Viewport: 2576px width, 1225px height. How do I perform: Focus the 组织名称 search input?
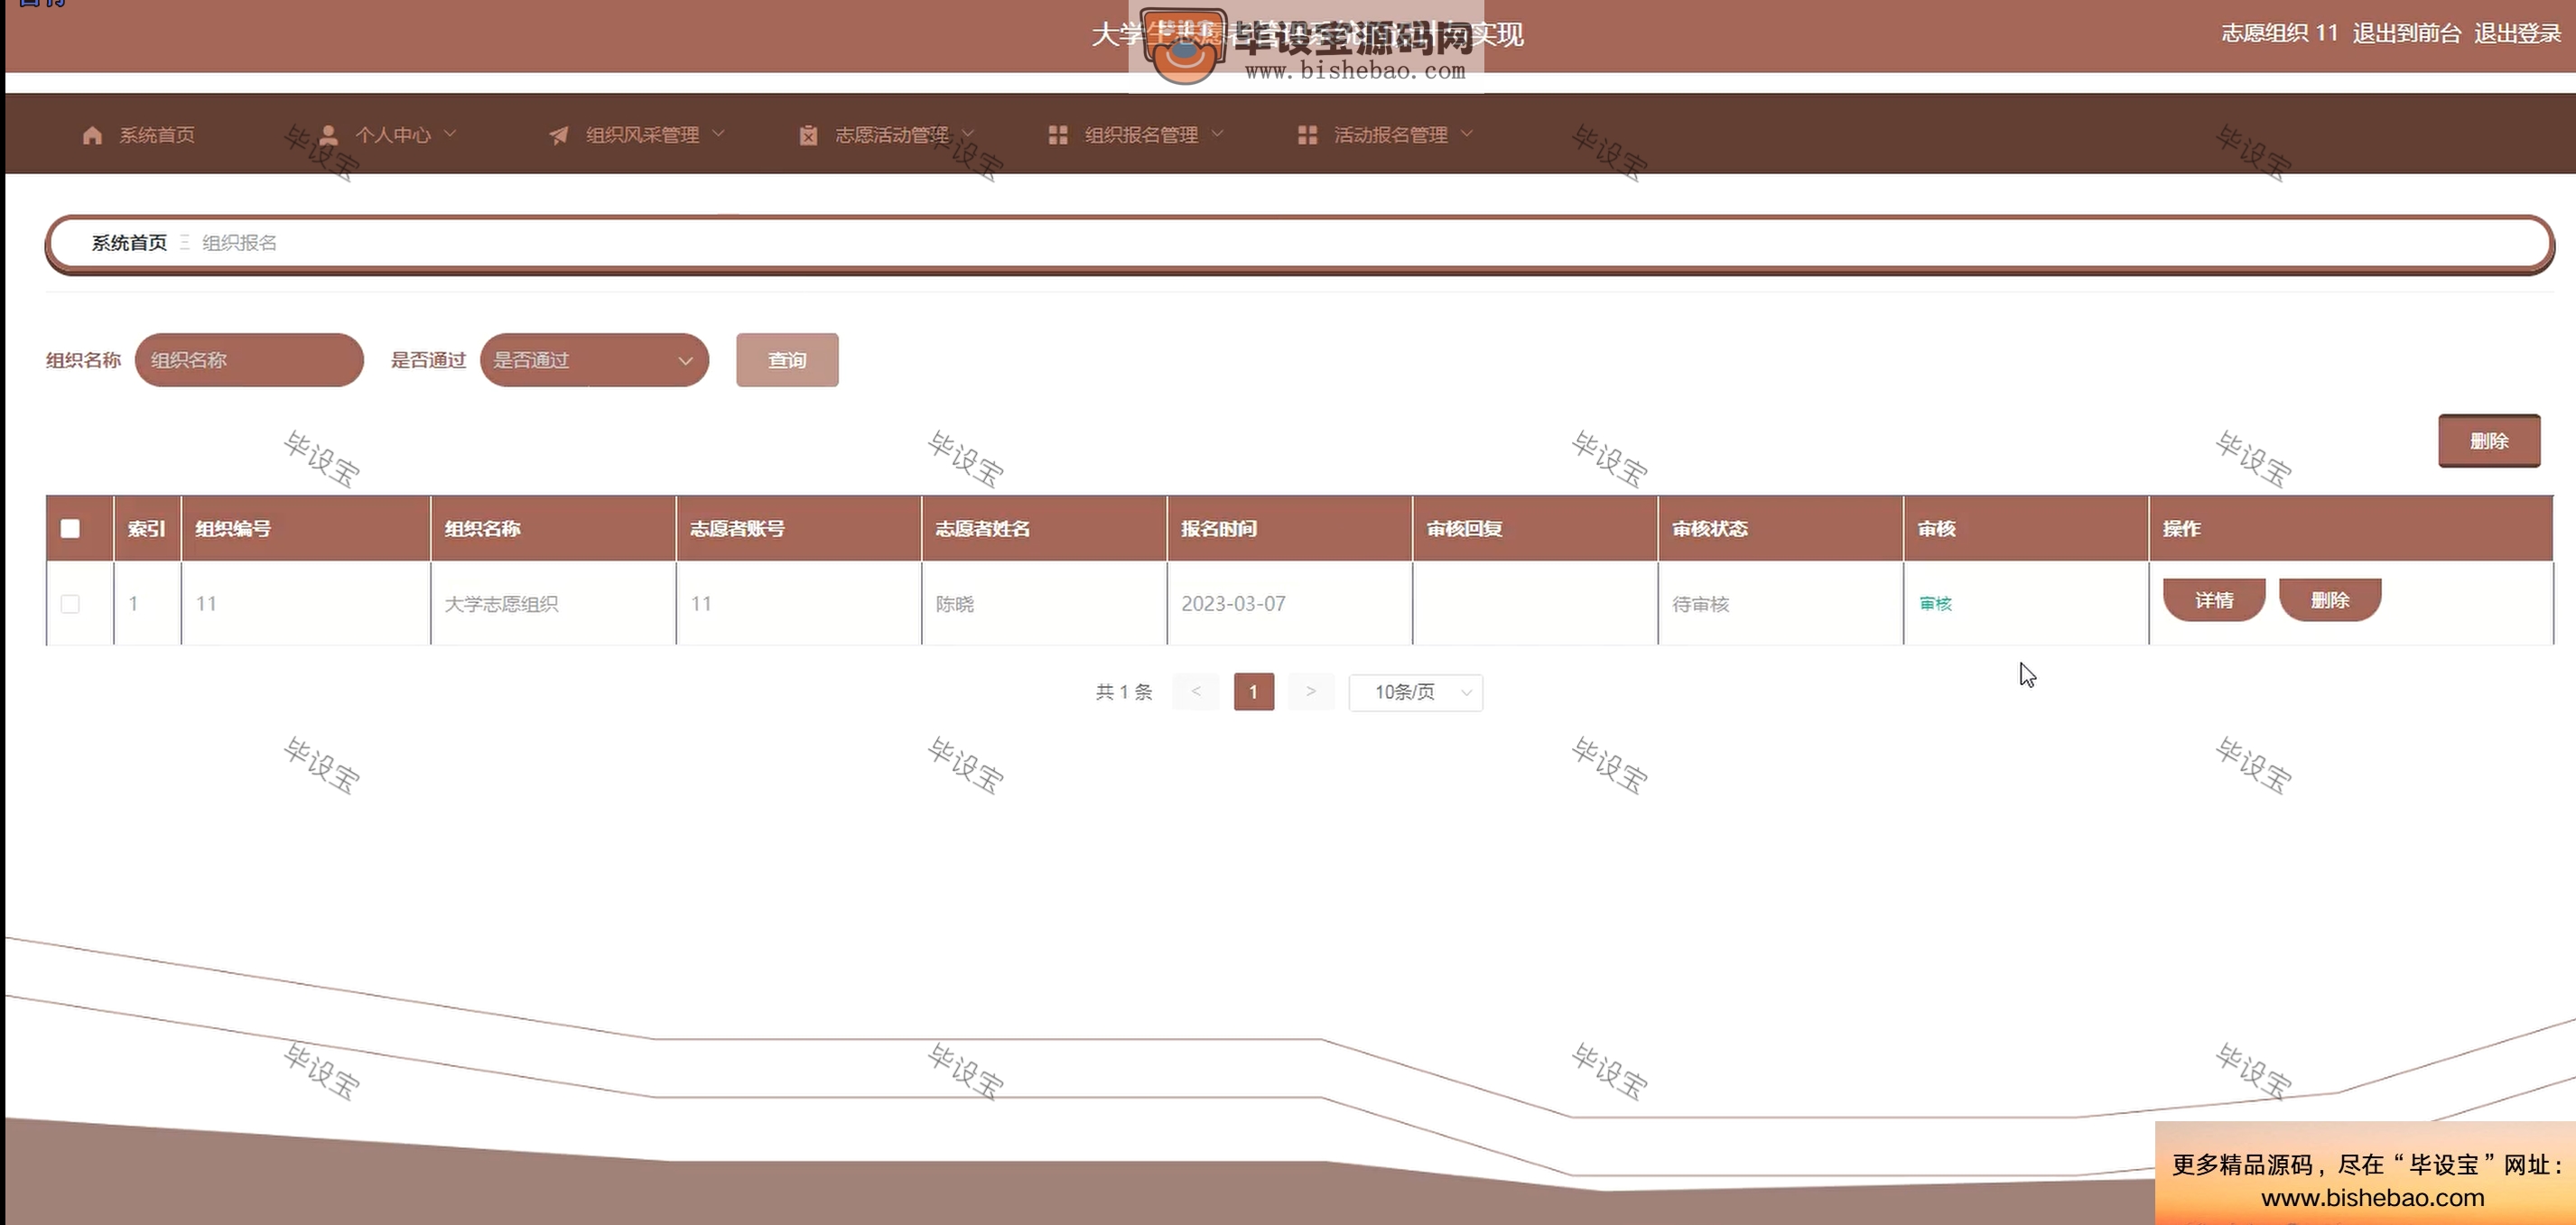pos(249,360)
